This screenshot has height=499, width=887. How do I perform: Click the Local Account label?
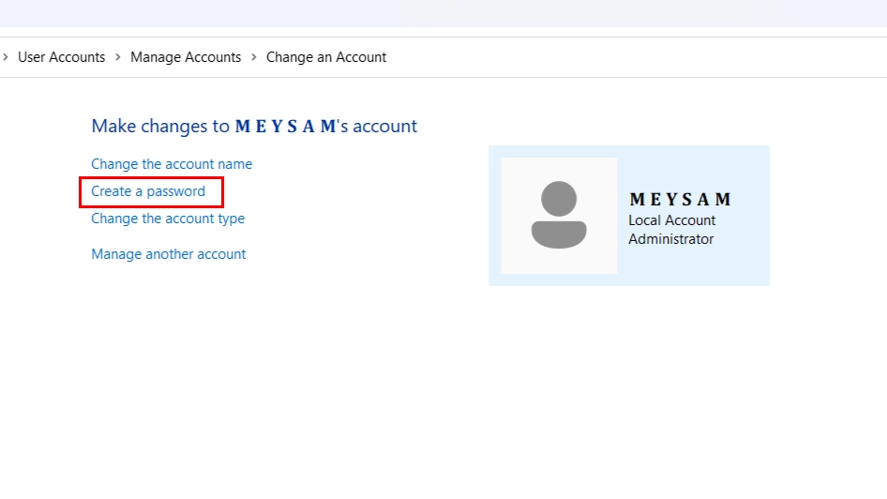click(671, 220)
